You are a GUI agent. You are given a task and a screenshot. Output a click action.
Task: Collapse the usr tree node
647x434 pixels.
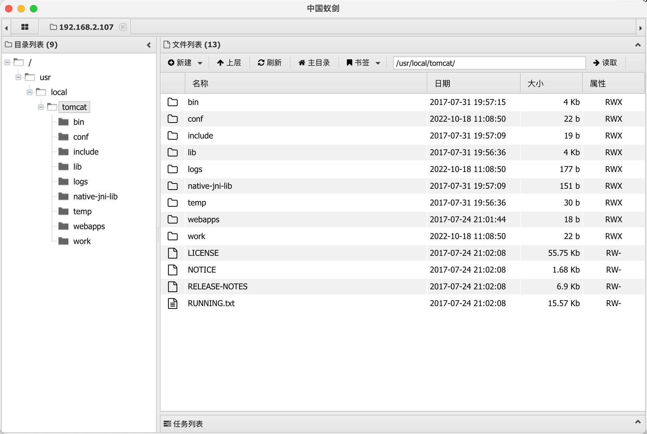tap(18, 77)
